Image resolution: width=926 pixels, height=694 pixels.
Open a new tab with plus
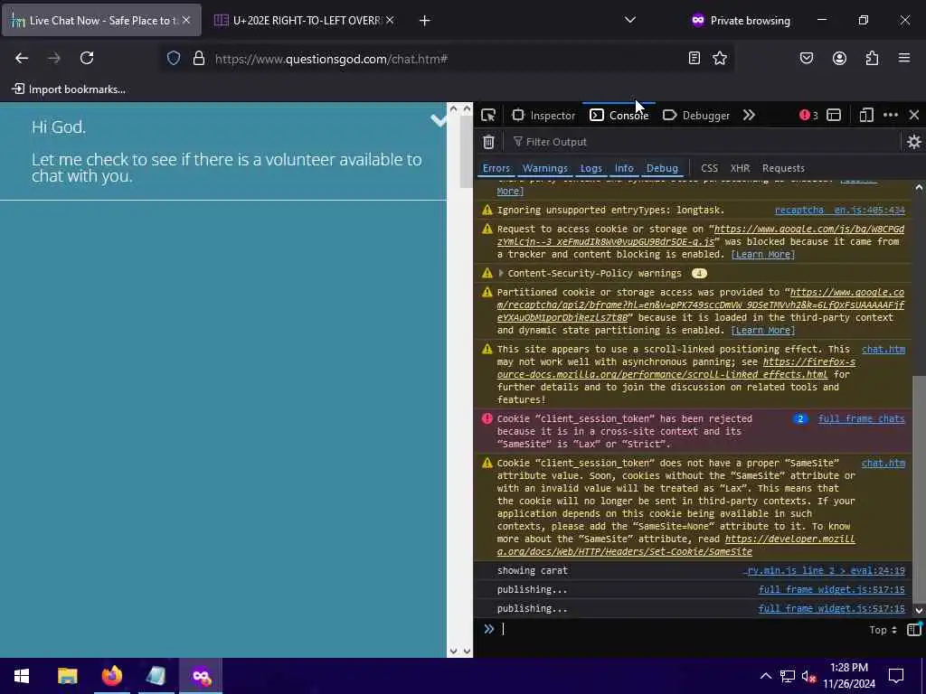(424, 21)
